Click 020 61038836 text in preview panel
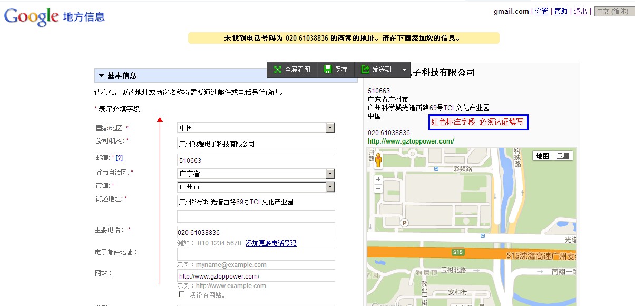The height and width of the screenshot is (306, 635). (x=389, y=132)
